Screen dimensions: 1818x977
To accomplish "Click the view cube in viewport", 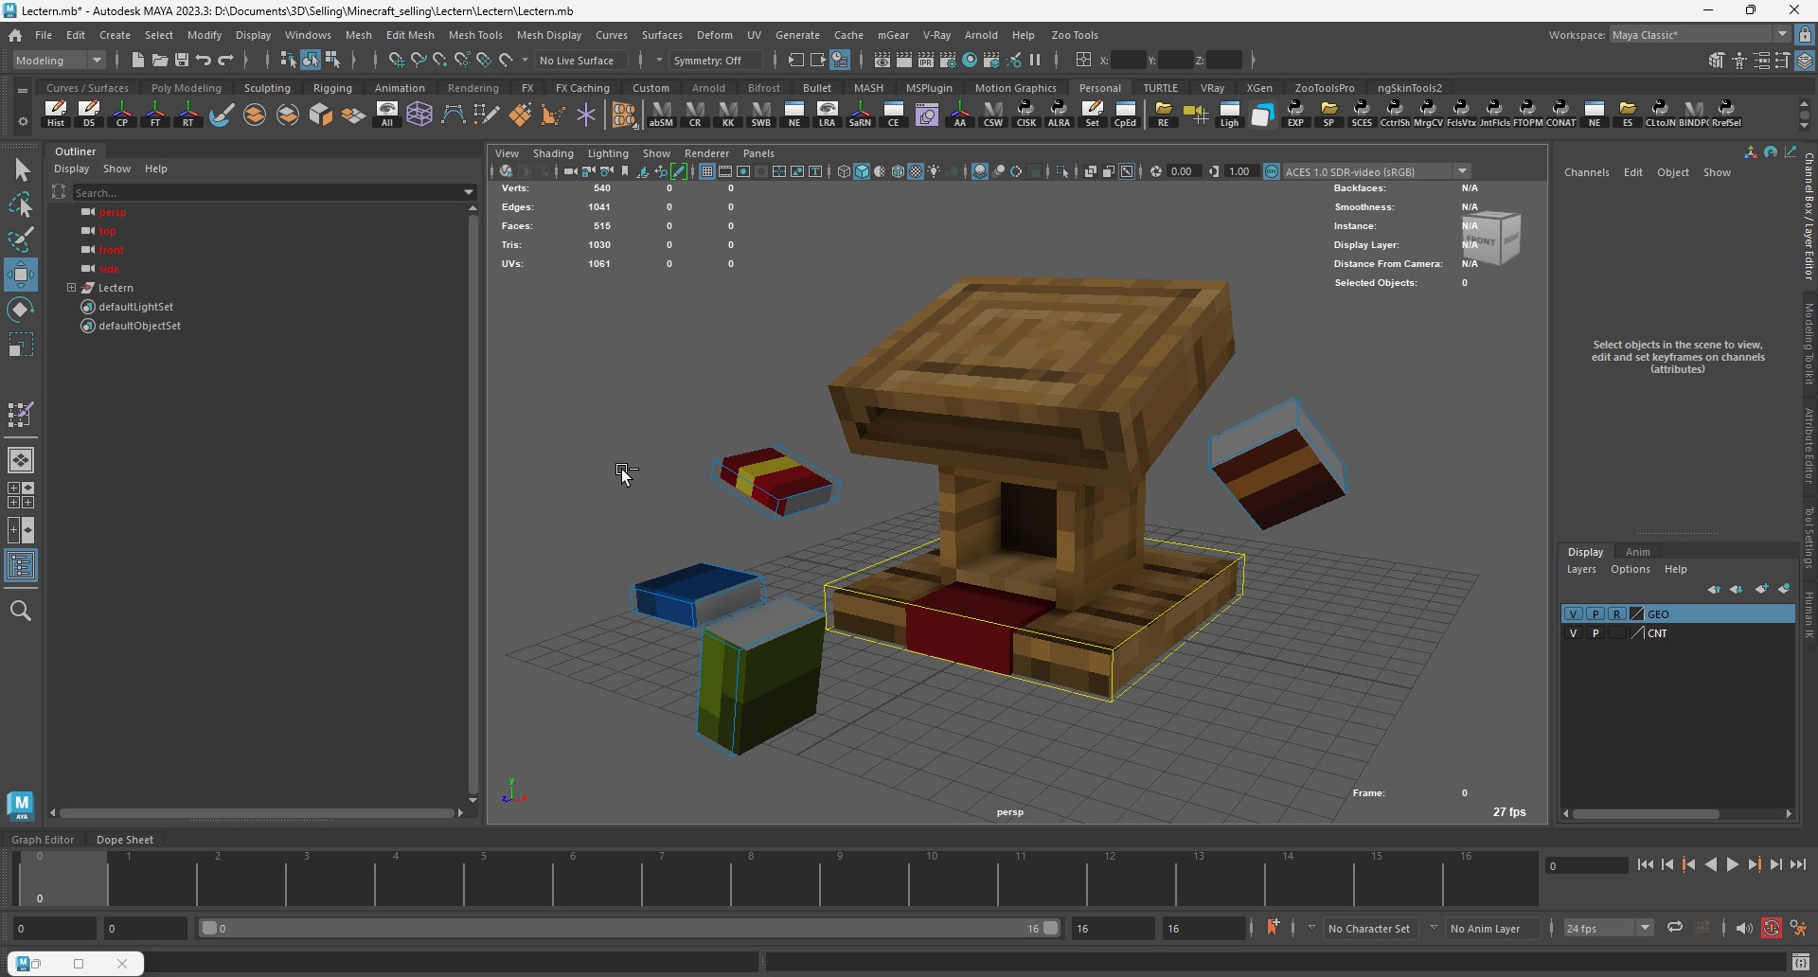I will pyautogui.click(x=1493, y=238).
